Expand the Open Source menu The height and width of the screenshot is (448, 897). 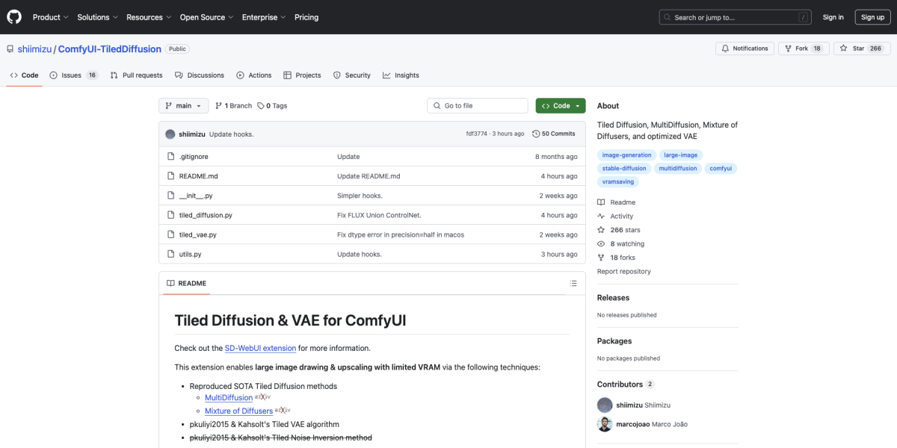(206, 17)
